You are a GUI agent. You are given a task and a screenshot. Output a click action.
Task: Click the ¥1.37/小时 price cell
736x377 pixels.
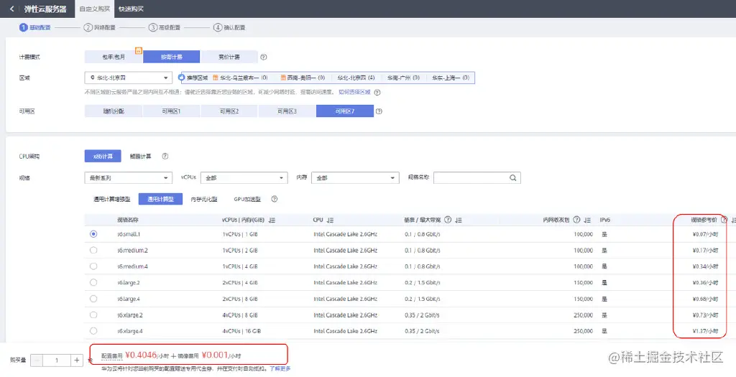705,331
